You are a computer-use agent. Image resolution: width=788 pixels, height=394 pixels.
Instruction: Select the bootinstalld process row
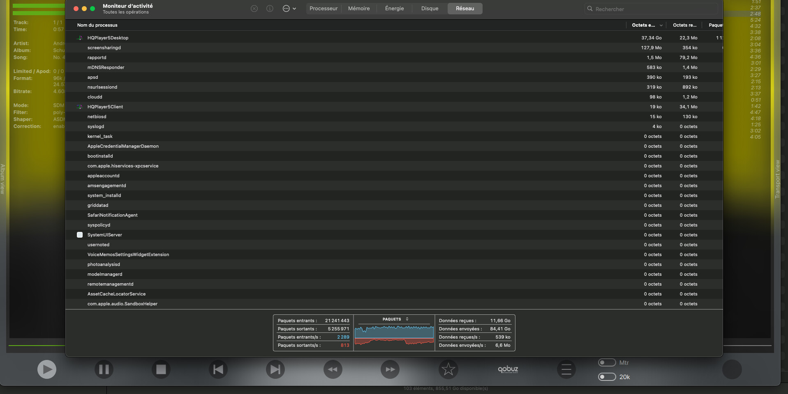(x=394, y=156)
